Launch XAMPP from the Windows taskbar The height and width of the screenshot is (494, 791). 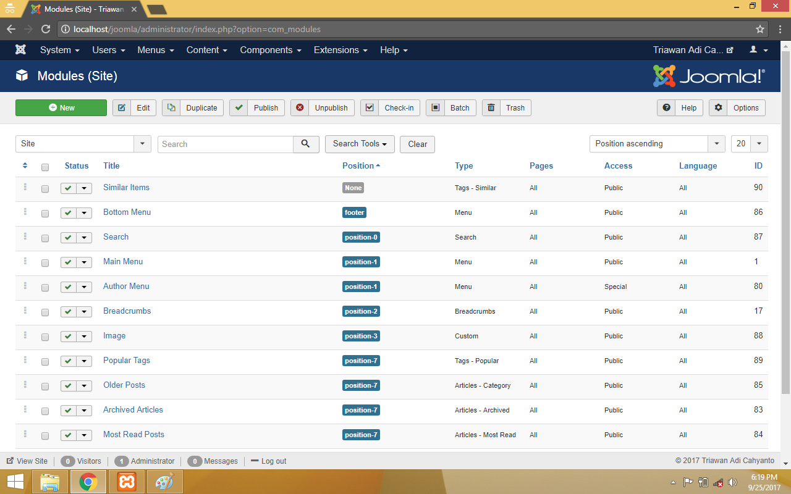tap(127, 482)
